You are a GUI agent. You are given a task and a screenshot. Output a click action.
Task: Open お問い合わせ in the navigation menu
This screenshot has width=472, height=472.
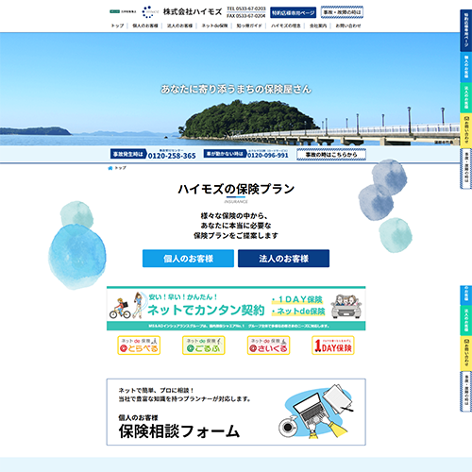coord(348,25)
